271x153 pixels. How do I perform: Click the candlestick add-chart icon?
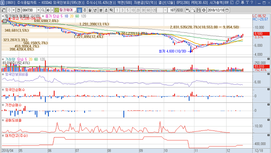pos(188,10)
